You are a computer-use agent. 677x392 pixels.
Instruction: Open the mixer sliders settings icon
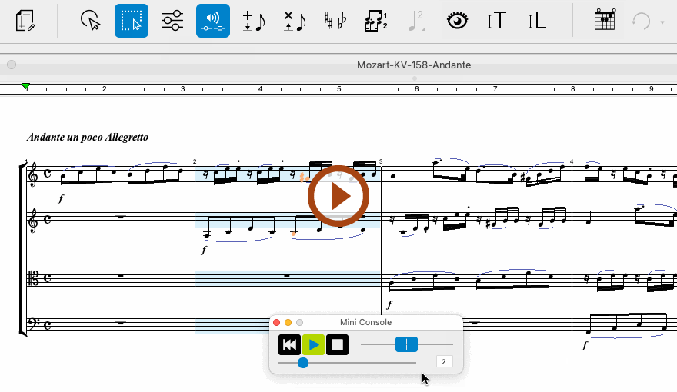pyautogui.click(x=172, y=21)
